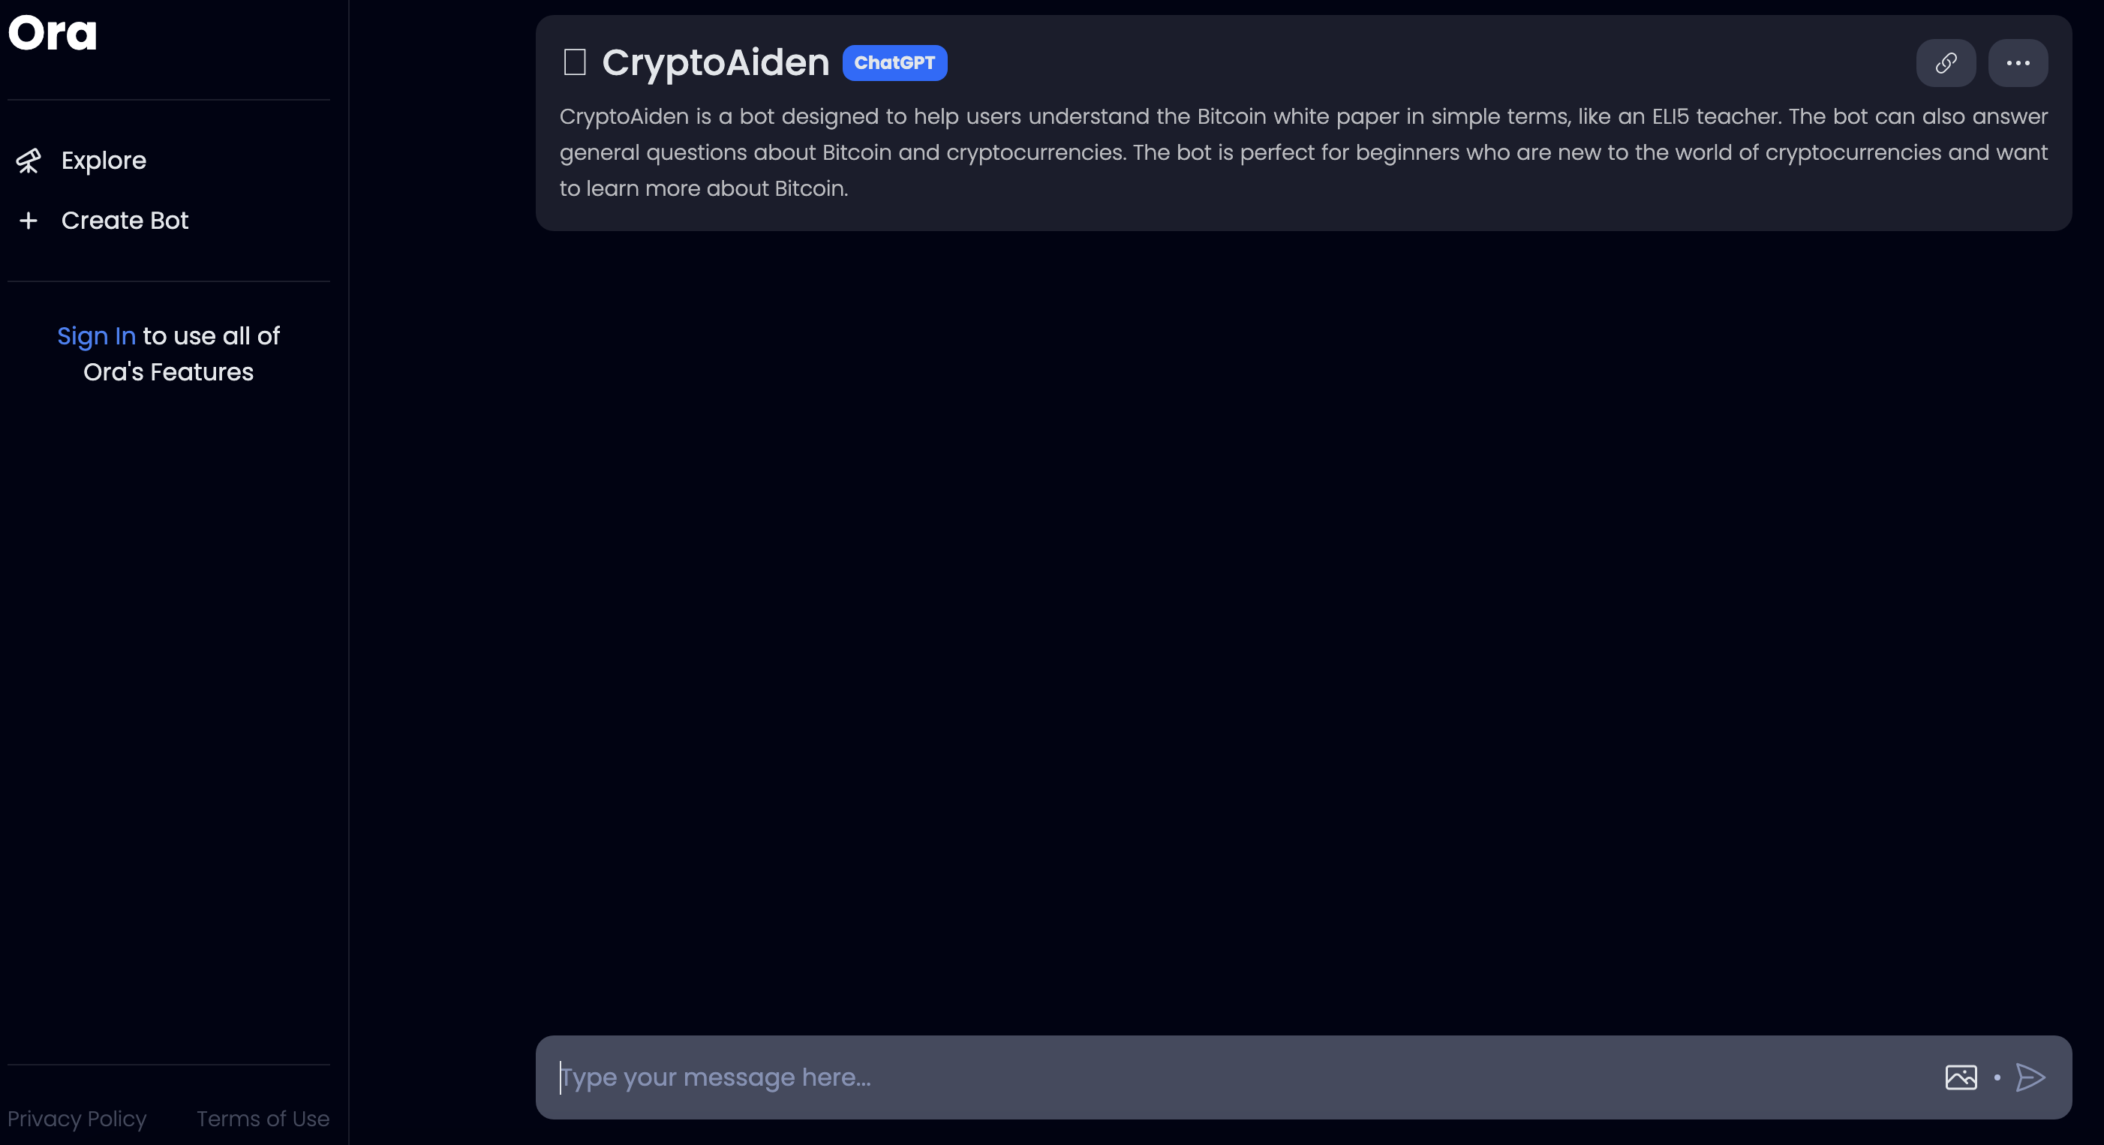Click the Sign In link
Image resolution: width=2104 pixels, height=1145 pixels.
coord(96,335)
